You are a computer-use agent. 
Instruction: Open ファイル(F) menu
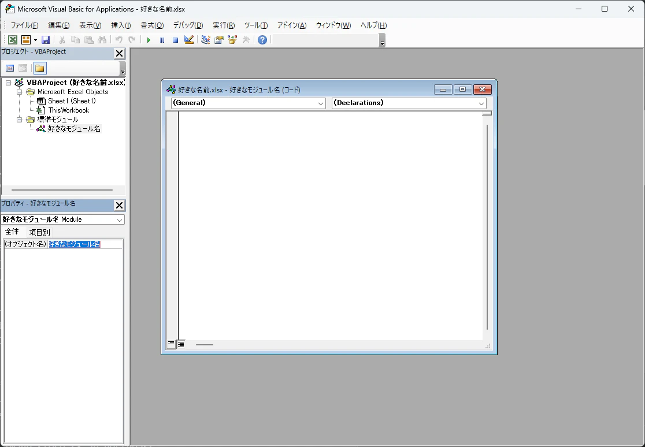coord(24,25)
